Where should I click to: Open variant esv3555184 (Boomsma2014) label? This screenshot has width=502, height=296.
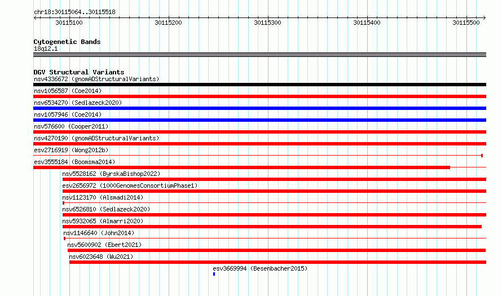click(74, 162)
